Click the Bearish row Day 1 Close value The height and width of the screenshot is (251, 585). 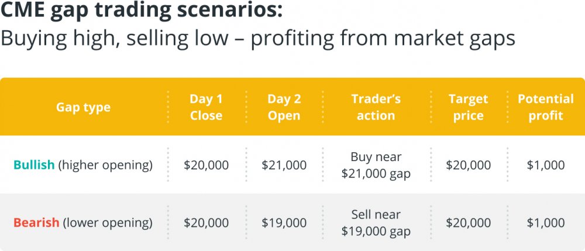[x=206, y=223]
